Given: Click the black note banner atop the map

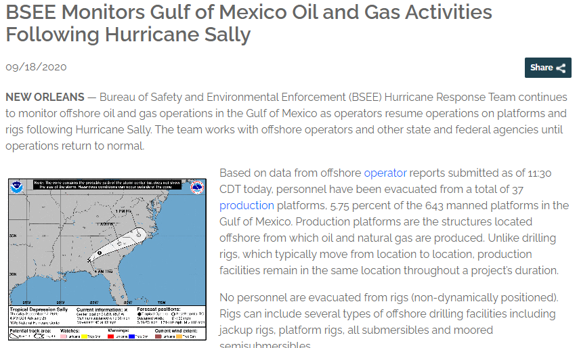Looking at the screenshot, I should [107, 185].
